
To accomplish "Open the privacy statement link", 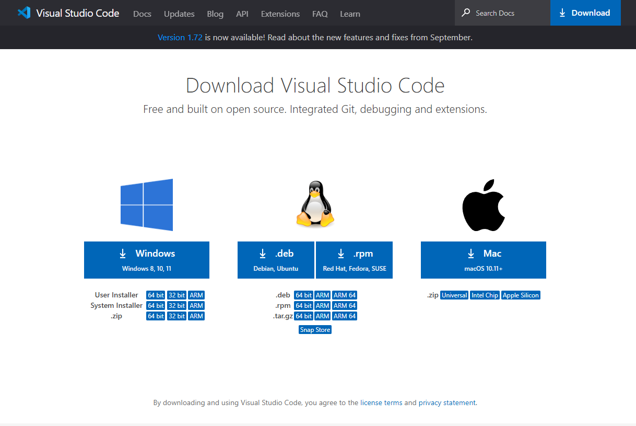I will point(447,403).
